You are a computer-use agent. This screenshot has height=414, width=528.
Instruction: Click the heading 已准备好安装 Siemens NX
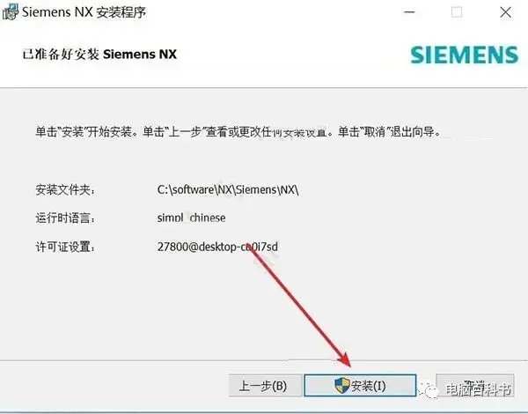pos(99,55)
